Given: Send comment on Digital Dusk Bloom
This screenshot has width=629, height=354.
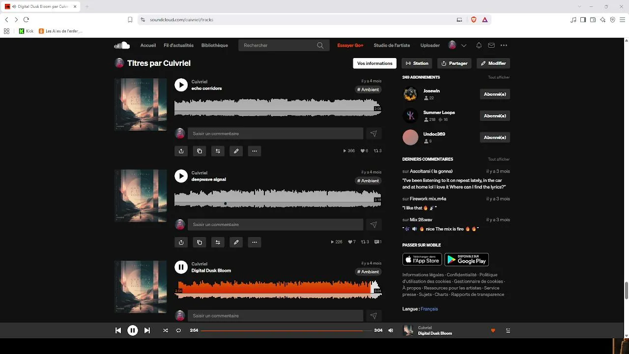Looking at the screenshot, I should 373,316.
